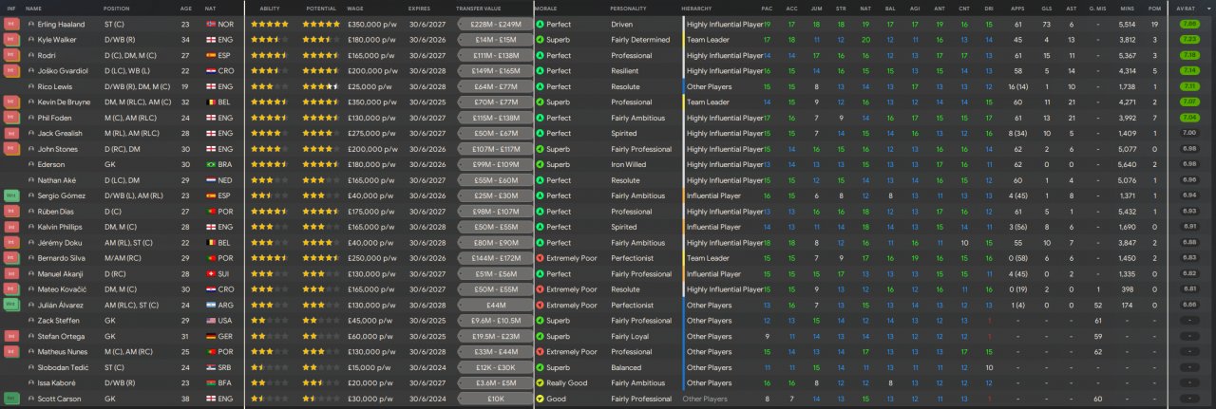Click Julián Álvarez's £44M transfer value
Image resolution: width=1216 pixels, height=409 pixels.
495,305
